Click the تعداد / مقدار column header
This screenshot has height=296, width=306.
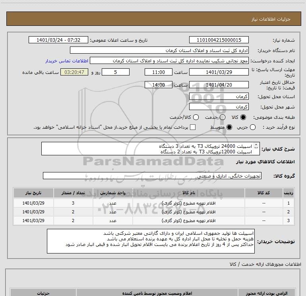(x=73, y=193)
